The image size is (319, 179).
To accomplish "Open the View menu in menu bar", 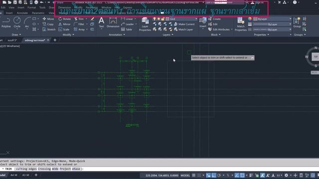I will click(x=11, y=7).
